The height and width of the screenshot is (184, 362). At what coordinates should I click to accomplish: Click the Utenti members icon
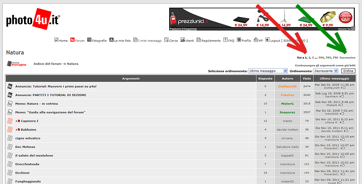182,40
